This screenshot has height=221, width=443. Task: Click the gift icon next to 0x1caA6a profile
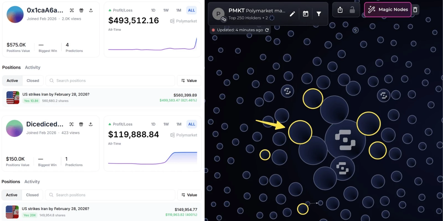pyautogui.click(x=81, y=10)
